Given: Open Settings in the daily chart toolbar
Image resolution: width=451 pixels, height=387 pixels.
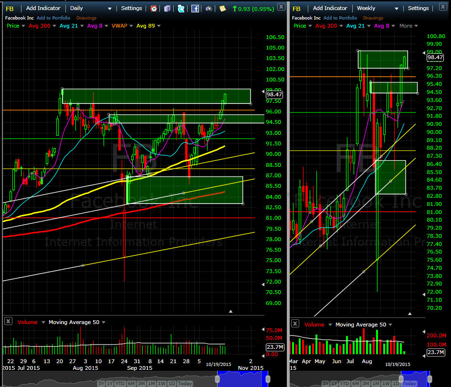Looking at the screenshot, I should coord(131,8).
